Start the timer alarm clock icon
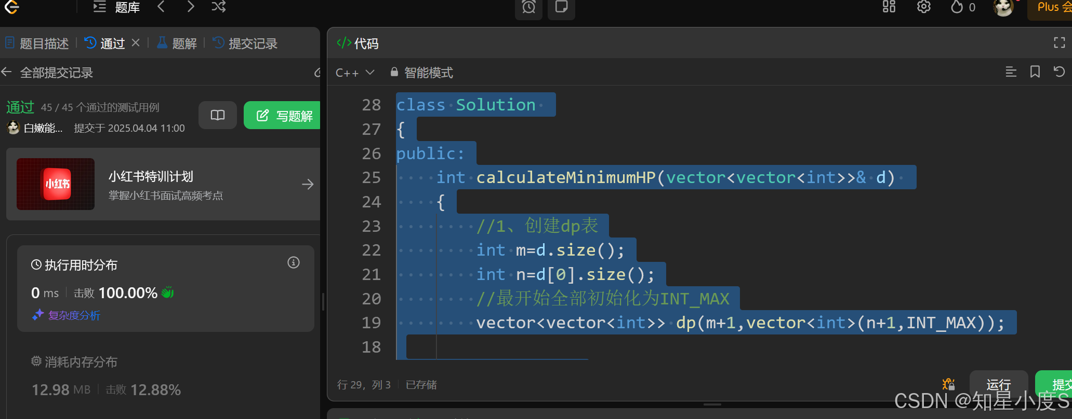The height and width of the screenshot is (419, 1072). [528, 7]
